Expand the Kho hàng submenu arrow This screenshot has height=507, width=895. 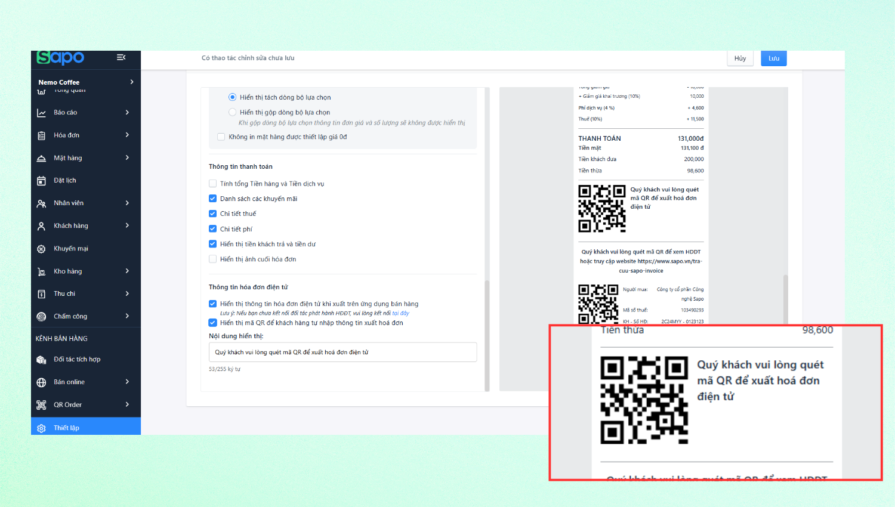(x=127, y=271)
